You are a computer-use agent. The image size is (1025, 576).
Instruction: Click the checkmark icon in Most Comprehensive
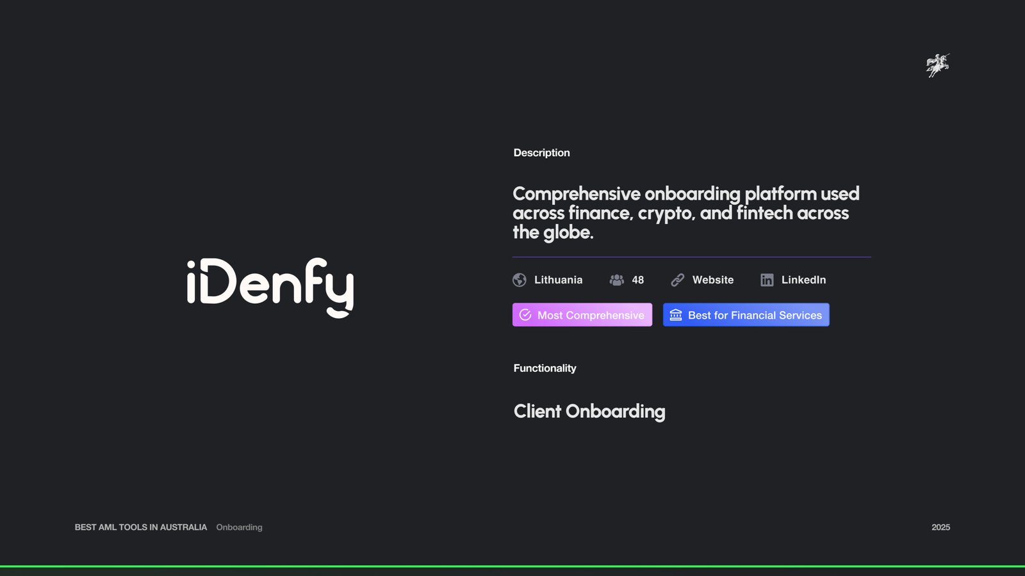pos(525,315)
